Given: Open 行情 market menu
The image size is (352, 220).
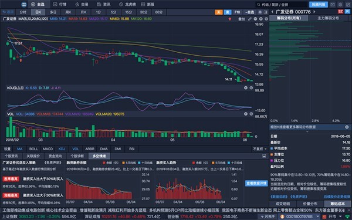Looking at the screenshot, I should coord(60,4).
